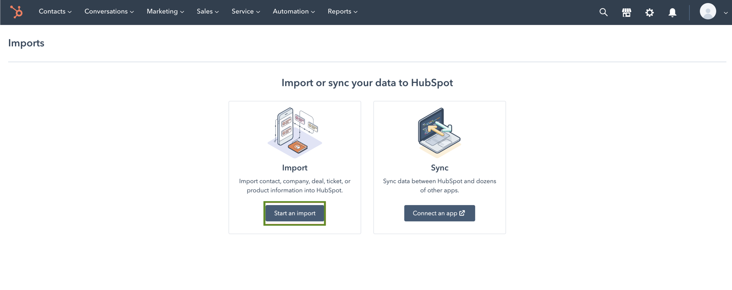Click the Import card heading

click(294, 168)
